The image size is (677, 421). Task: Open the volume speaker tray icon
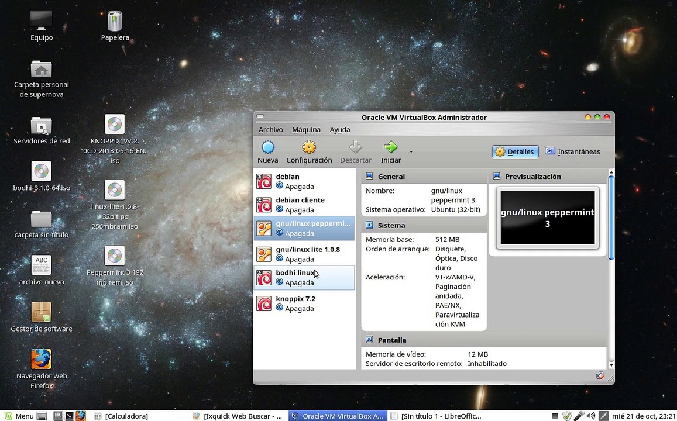coord(590,416)
